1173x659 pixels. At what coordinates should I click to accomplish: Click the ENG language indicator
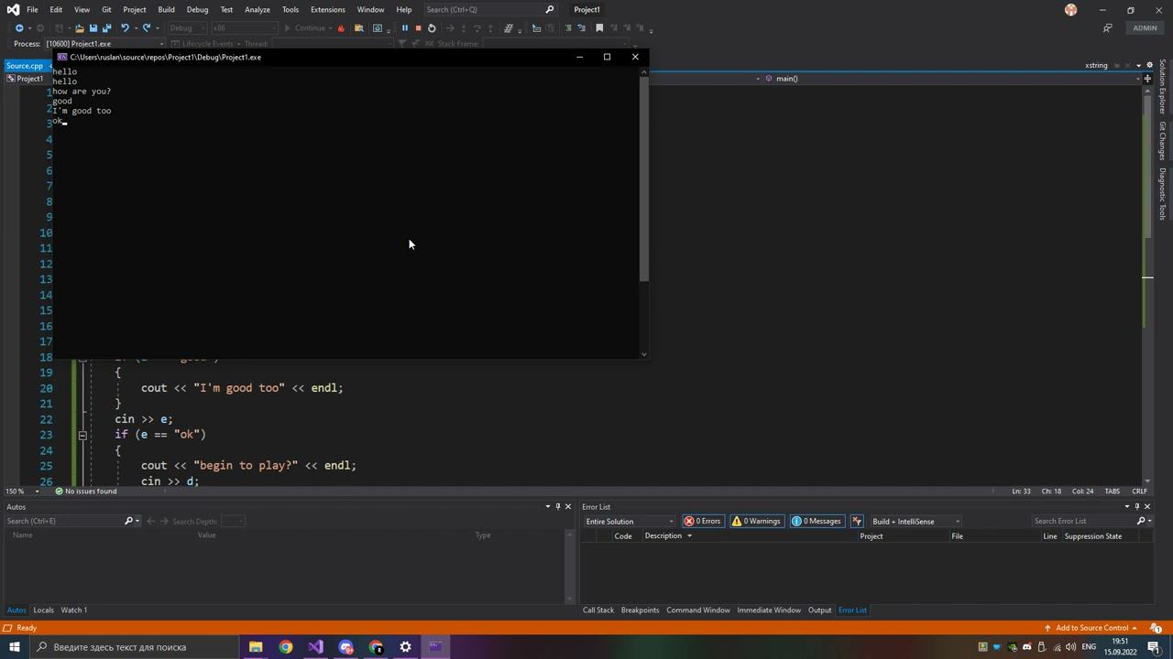click(x=1089, y=647)
